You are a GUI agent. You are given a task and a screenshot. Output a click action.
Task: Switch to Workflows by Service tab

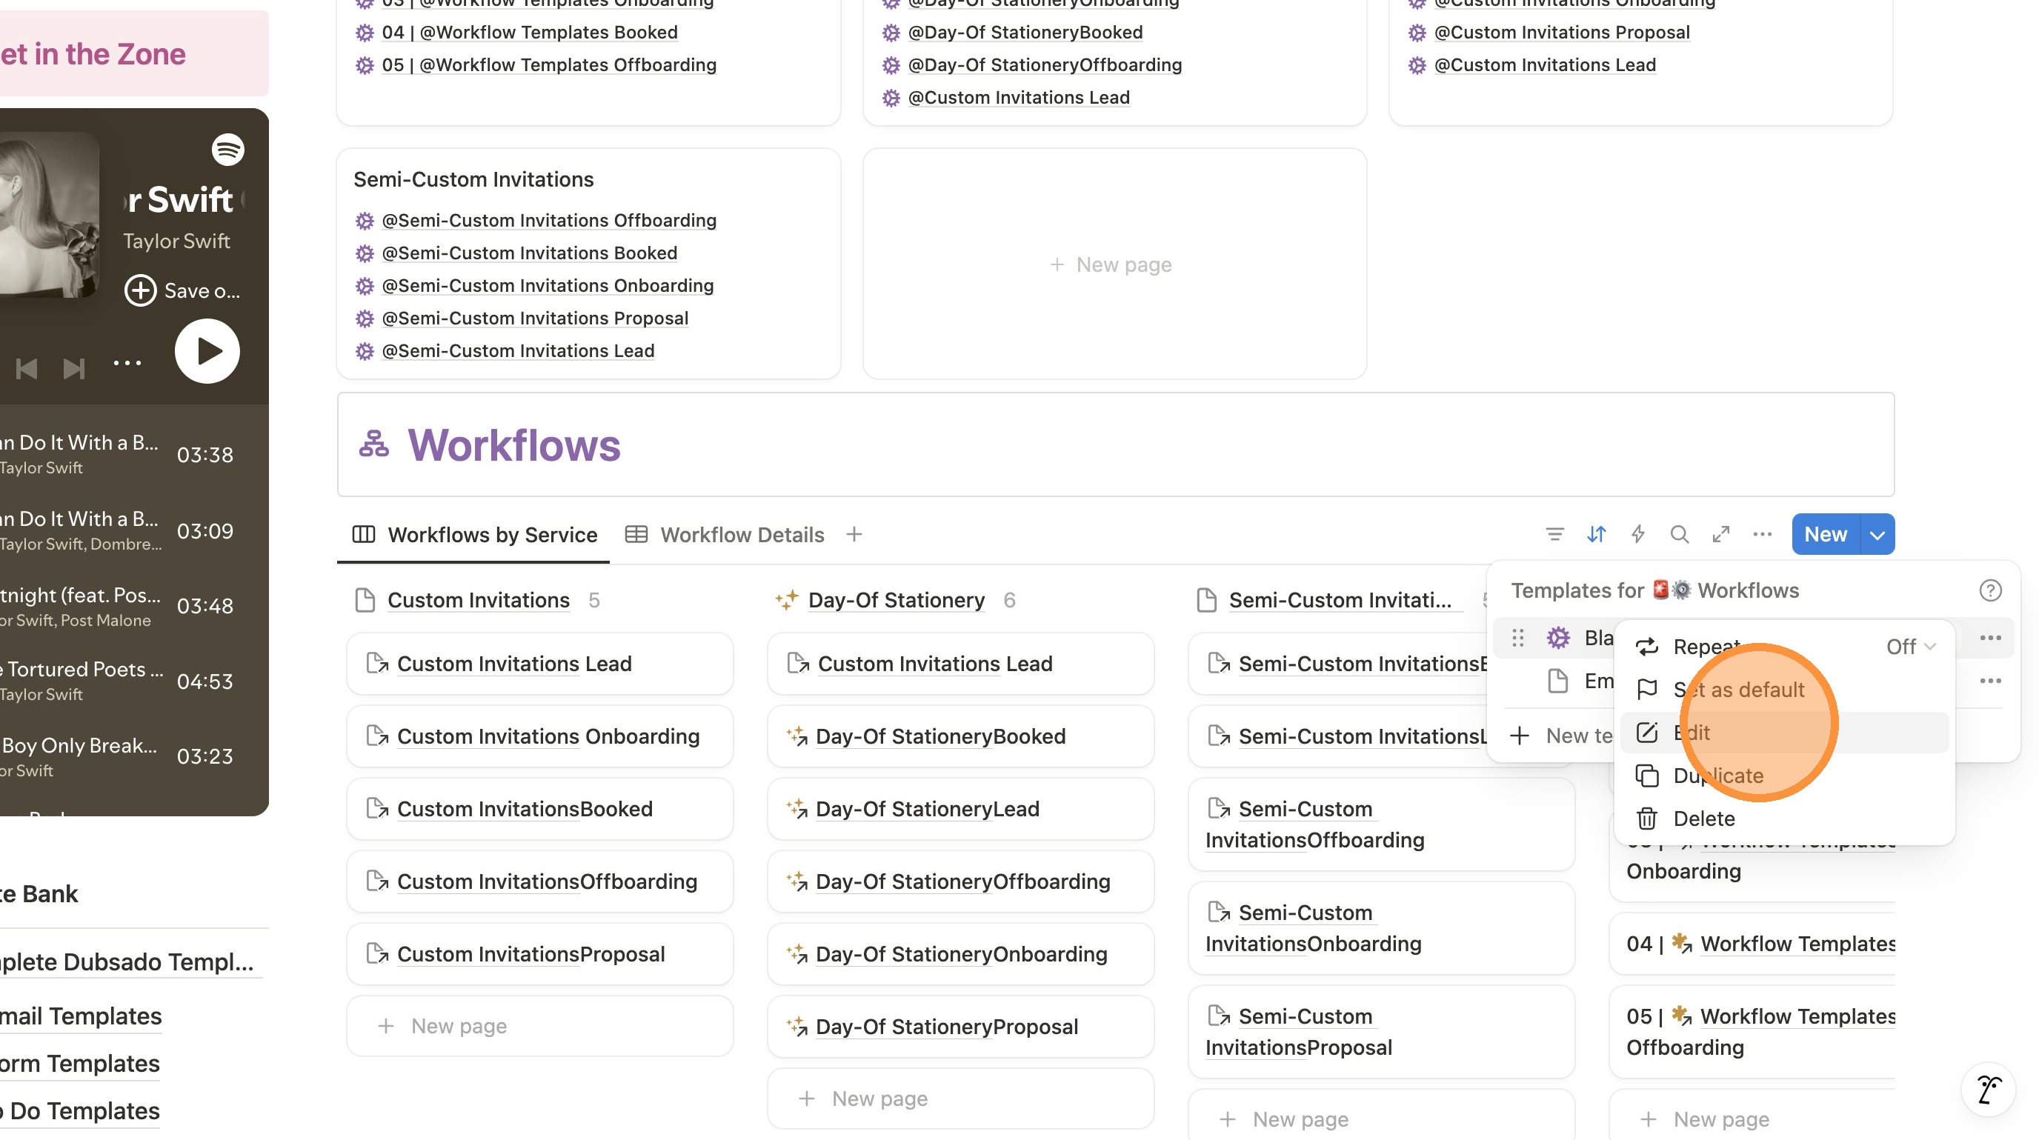click(x=474, y=535)
